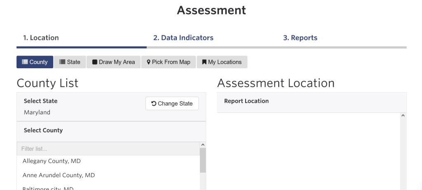Click the county list scrollbar thumb
This screenshot has height=190, width=422.
coord(203,160)
